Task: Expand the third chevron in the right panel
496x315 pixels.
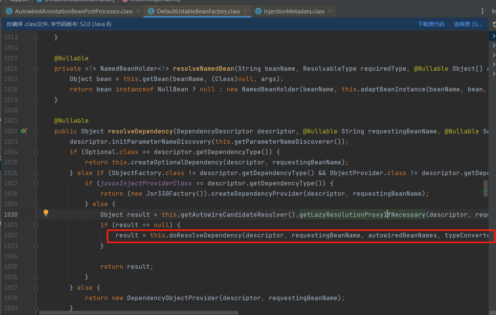Action: (x=494, y=55)
